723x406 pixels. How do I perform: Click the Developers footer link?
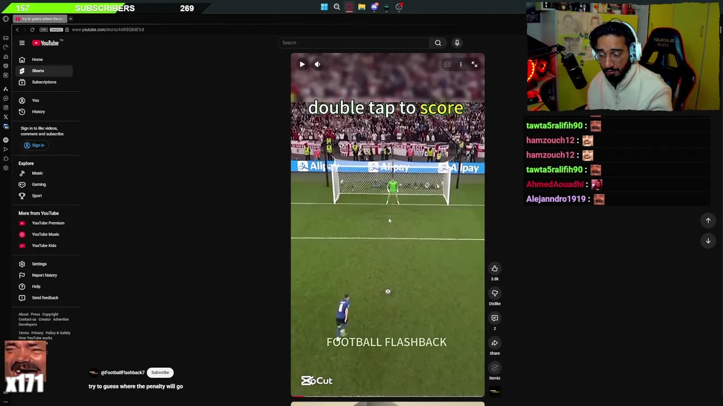click(x=28, y=325)
